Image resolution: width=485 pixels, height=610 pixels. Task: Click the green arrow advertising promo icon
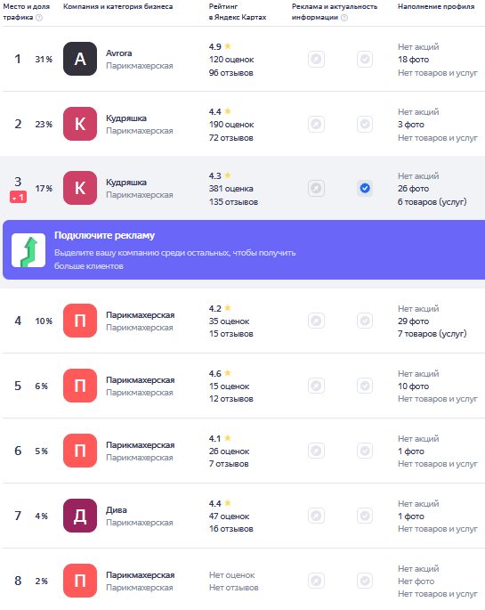click(28, 250)
